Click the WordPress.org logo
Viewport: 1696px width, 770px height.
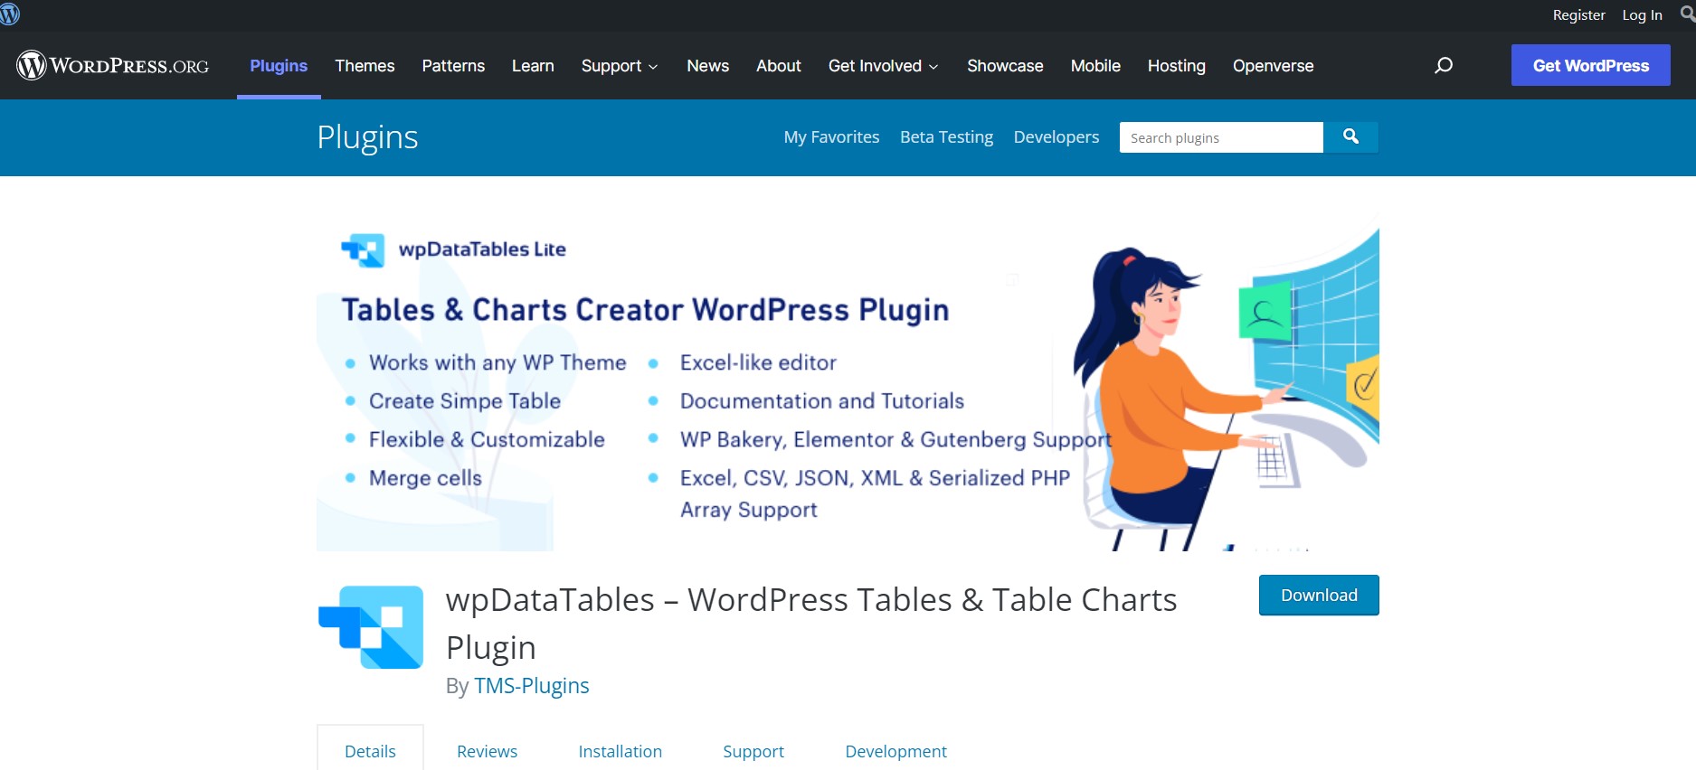[112, 65]
